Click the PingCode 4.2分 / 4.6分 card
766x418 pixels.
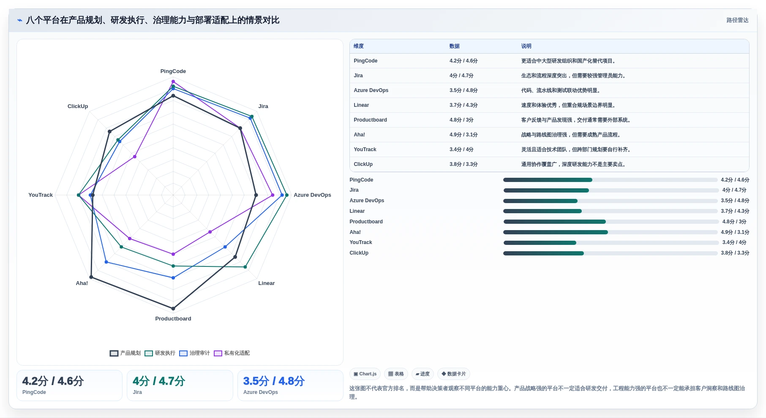click(x=69, y=385)
